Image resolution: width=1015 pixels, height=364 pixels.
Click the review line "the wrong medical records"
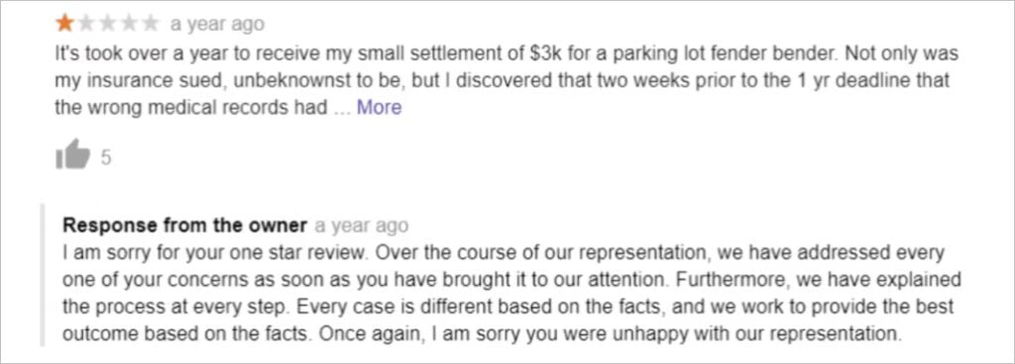pyautogui.click(x=228, y=107)
